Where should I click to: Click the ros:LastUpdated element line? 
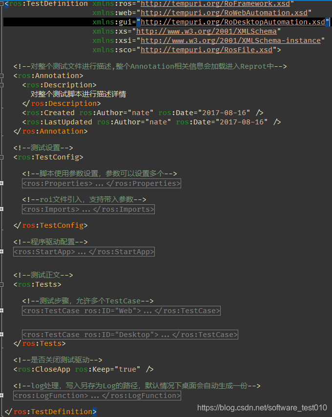(x=151, y=122)
